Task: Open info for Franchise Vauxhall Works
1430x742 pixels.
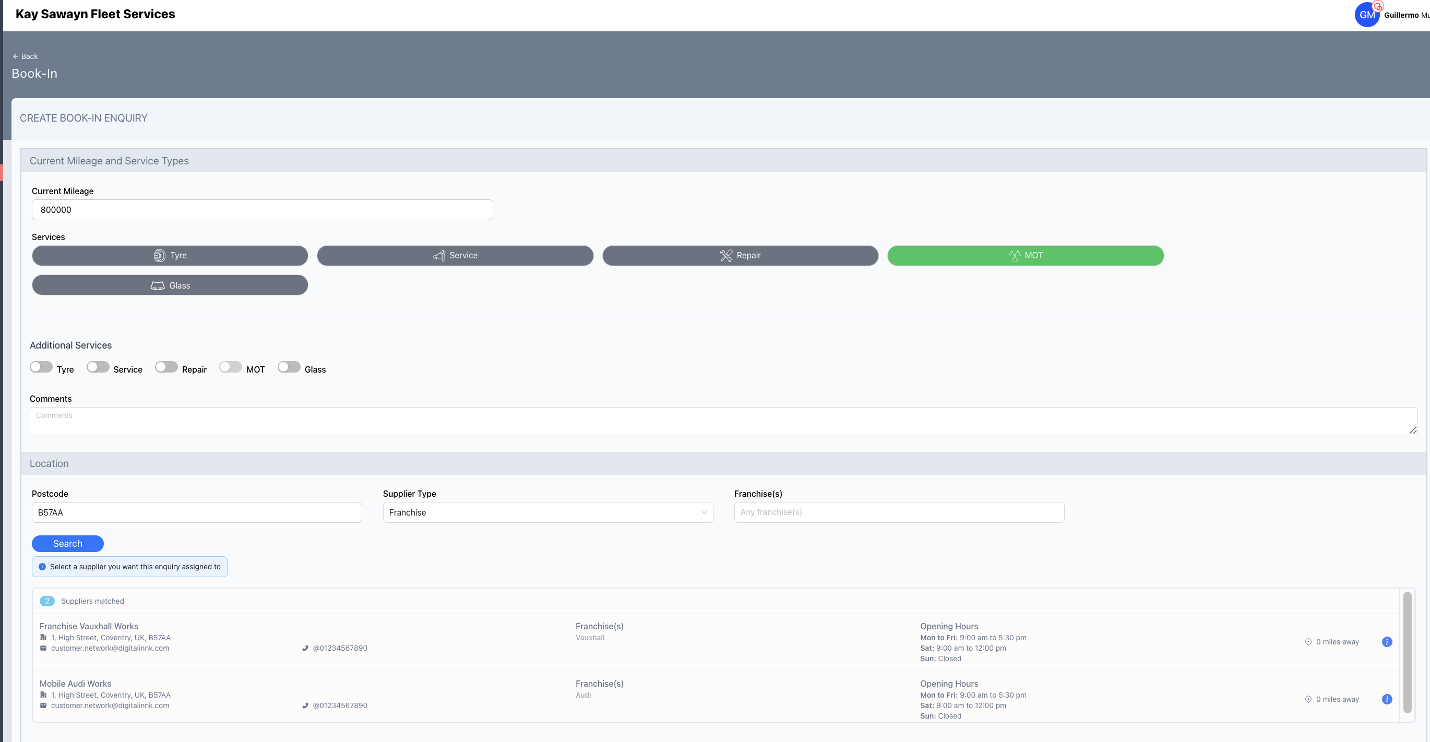Action: 1387,642
